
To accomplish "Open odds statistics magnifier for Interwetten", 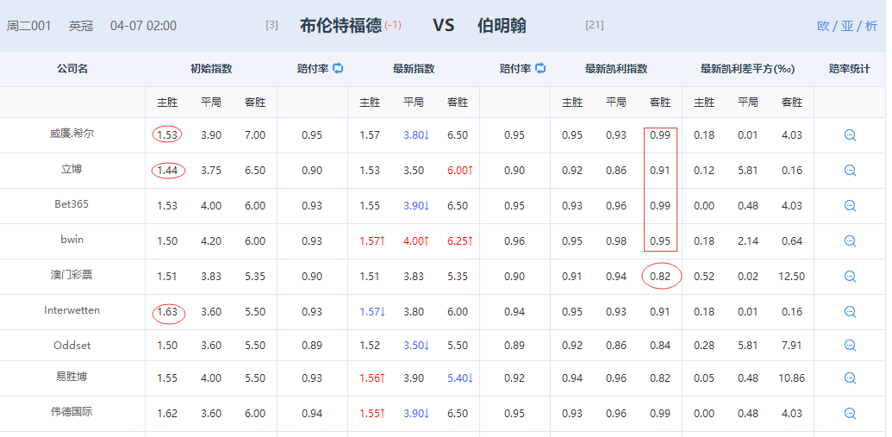I will [x=850, y=312].
